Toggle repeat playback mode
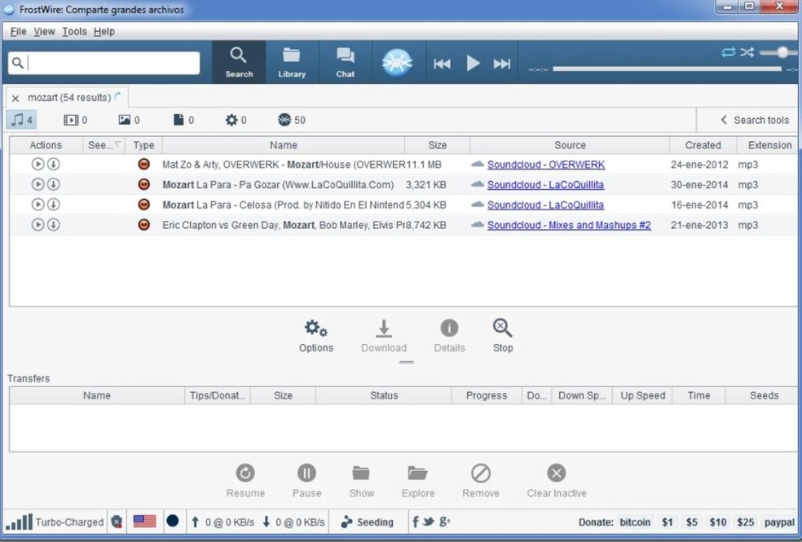 pyautogui.click(x=728, y=52)
